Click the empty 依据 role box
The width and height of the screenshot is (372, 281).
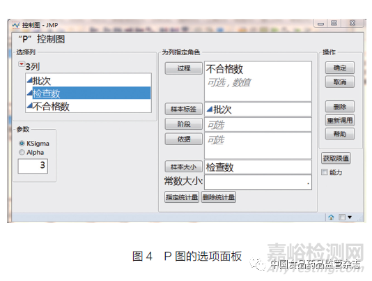258,145
